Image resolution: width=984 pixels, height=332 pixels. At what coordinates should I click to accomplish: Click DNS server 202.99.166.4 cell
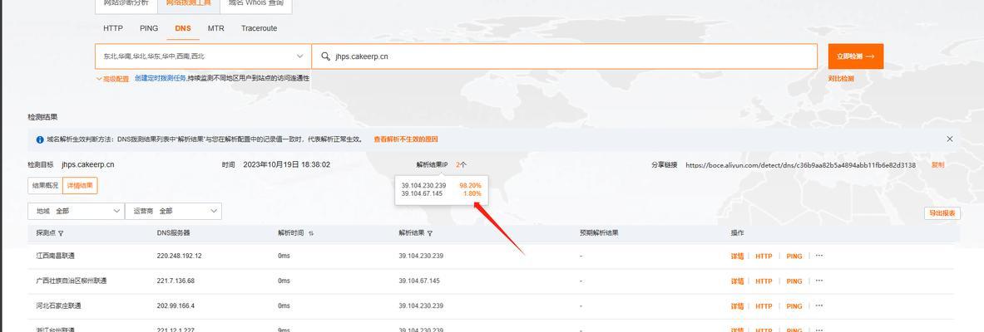click(x=176, y=305)
